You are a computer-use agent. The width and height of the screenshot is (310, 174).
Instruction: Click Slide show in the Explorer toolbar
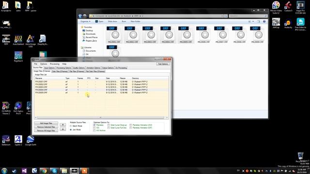pyautogui.click(x=112, y=21)
